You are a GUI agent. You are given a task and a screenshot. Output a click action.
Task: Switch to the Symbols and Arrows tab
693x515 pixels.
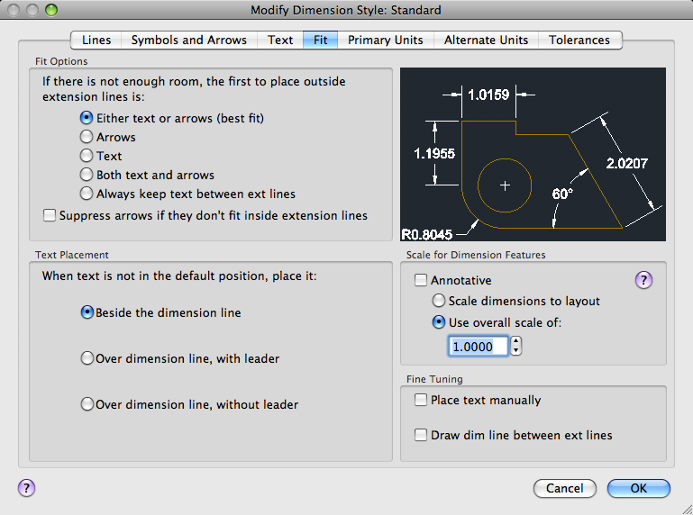point(188,40)
